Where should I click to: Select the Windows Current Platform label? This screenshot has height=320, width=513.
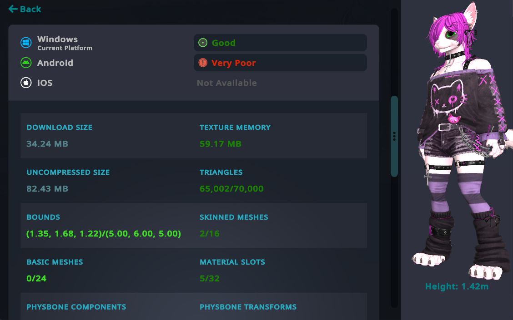point(65,43)
